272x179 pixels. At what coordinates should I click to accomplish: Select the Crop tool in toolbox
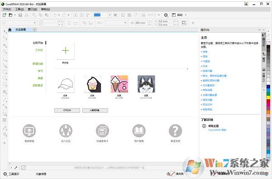pos(5,45)
